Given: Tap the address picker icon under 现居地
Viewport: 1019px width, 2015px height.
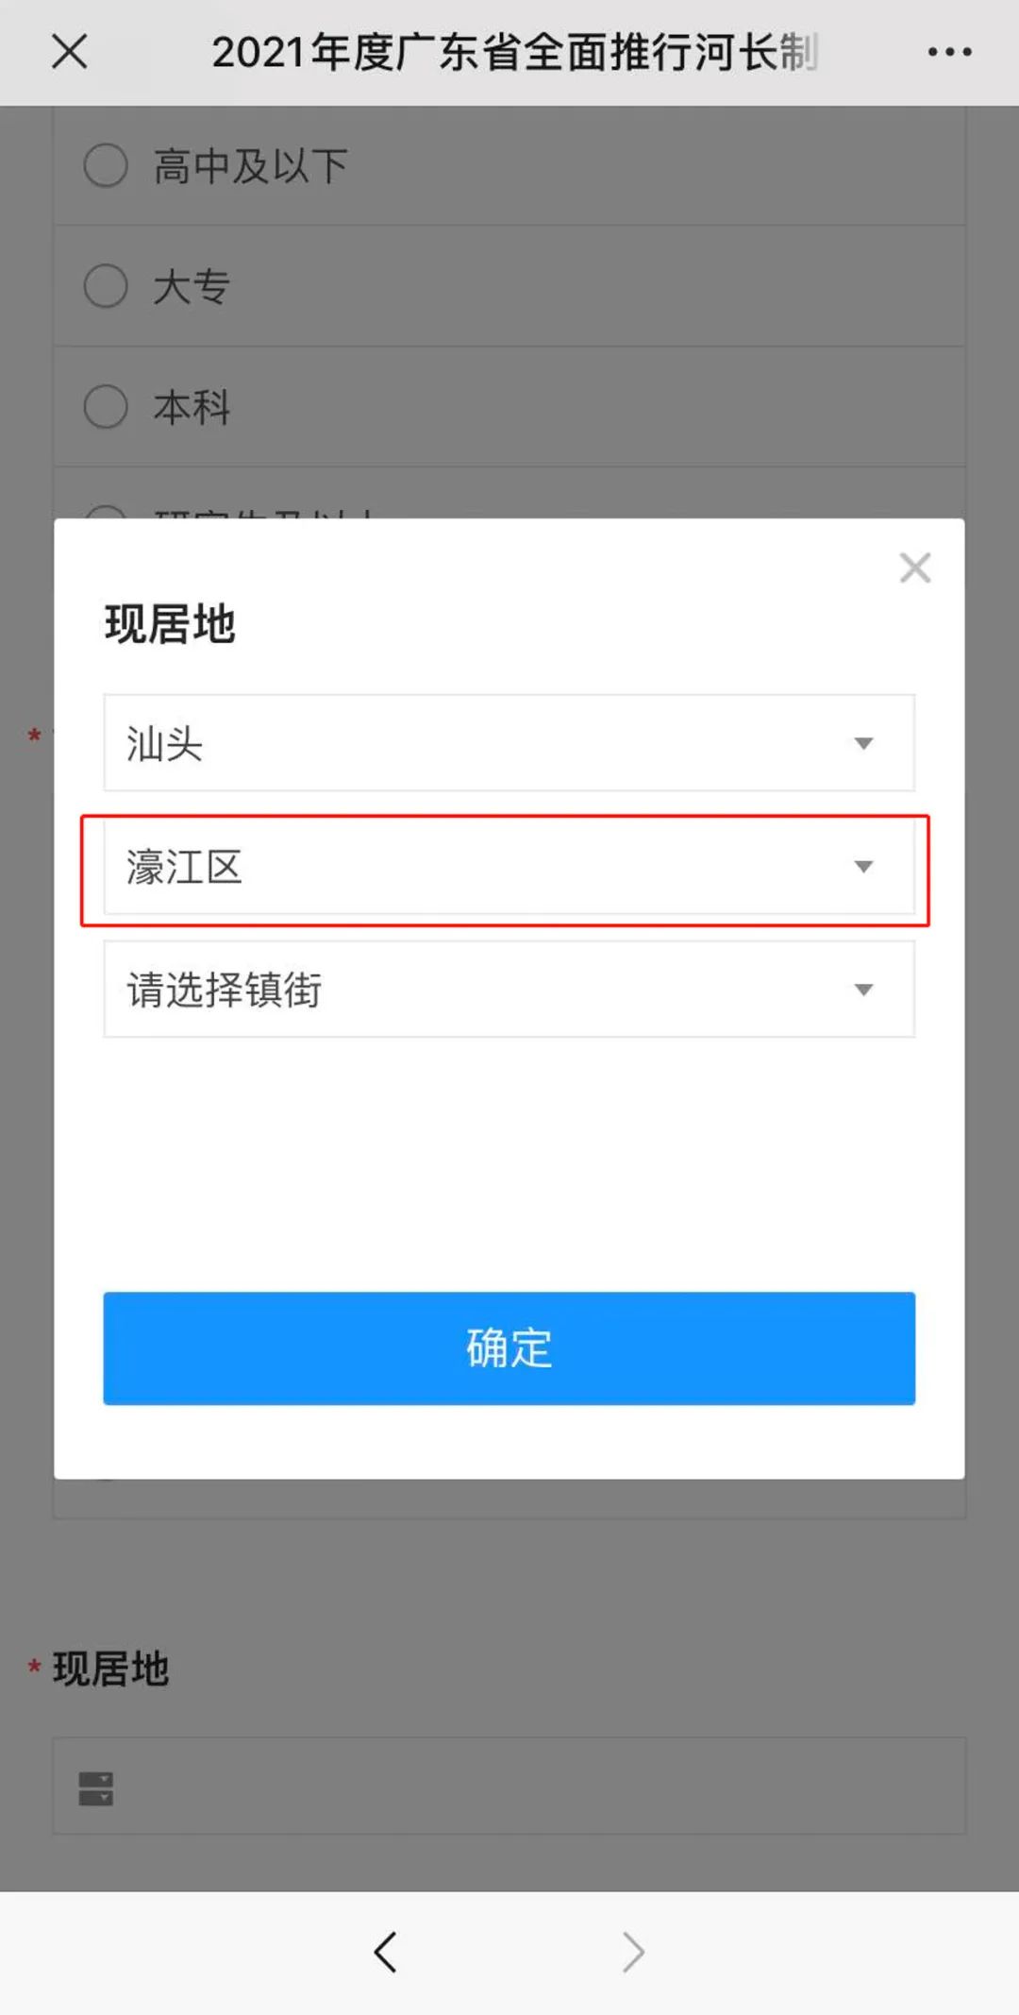Looking at the screenshot, I should tap(95, 1787).
